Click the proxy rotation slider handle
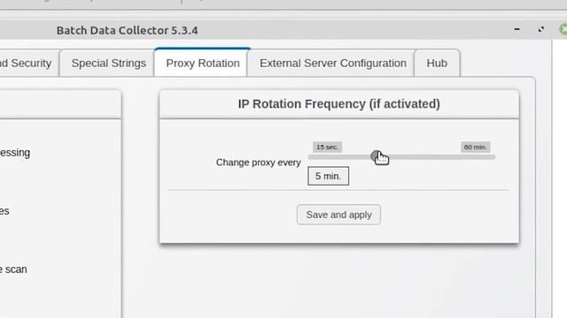The image size is (567, 318). pyautogui.click(x=376, y=156)
